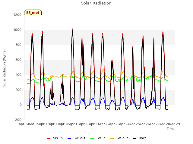Click the Apr 15 x-axis label

click(x=34, y=124)
